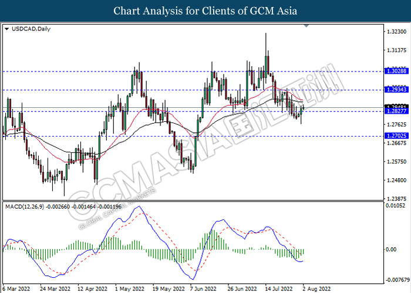Click the 1.32300 price axis value

tap(396, 32)
